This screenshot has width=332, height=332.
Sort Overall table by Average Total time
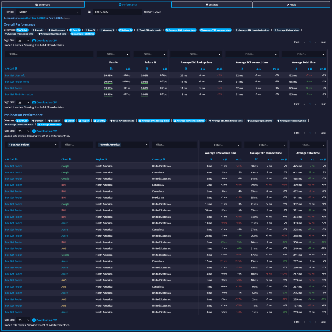(296, 69)
